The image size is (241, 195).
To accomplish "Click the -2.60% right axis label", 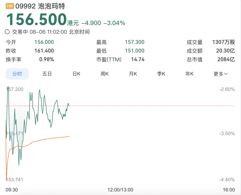I will 227,89.
